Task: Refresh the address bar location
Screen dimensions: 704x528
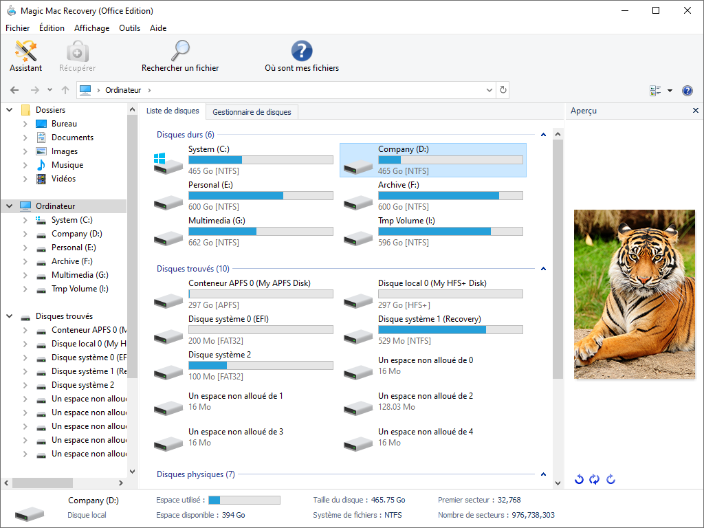Action: pos(503,90)
